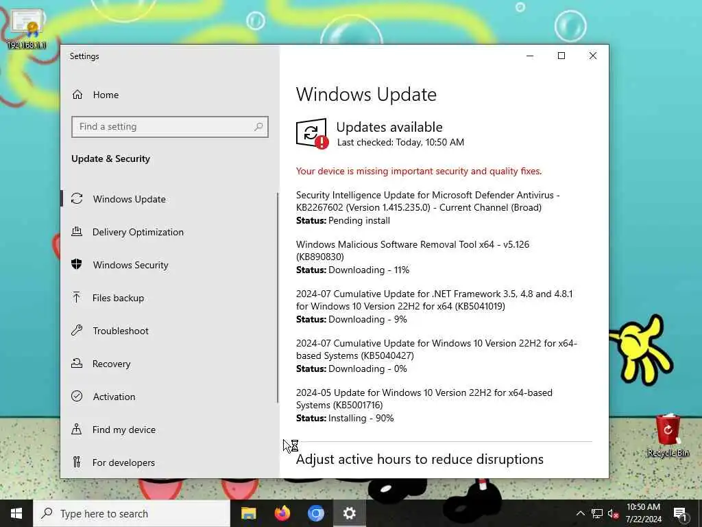Open Find my device settings

coord(169,430)
